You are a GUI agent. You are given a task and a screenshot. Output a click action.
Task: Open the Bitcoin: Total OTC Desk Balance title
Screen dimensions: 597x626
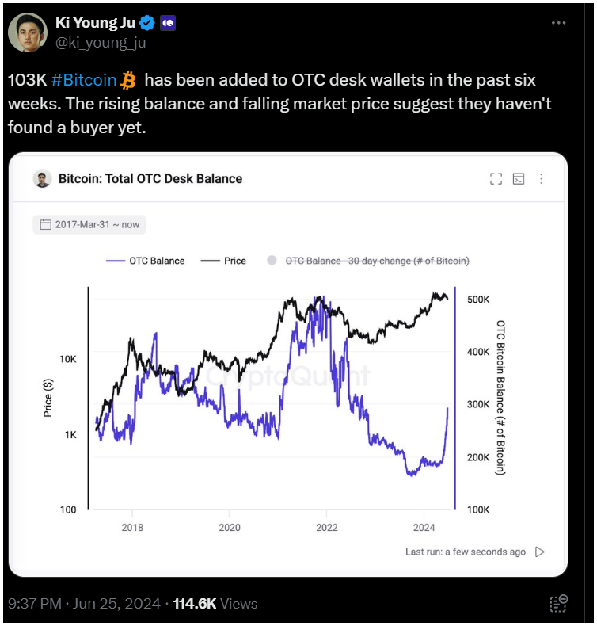(150, 178)
